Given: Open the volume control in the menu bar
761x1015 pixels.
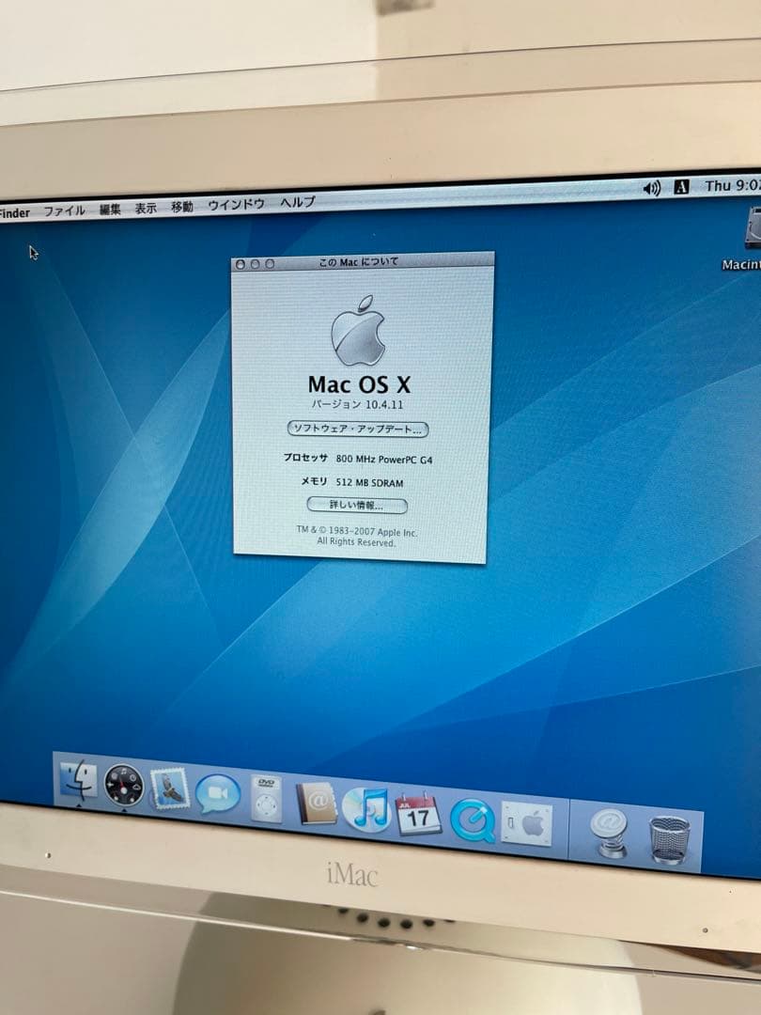Looking at the screenshot, I should (x=649, y=186).
